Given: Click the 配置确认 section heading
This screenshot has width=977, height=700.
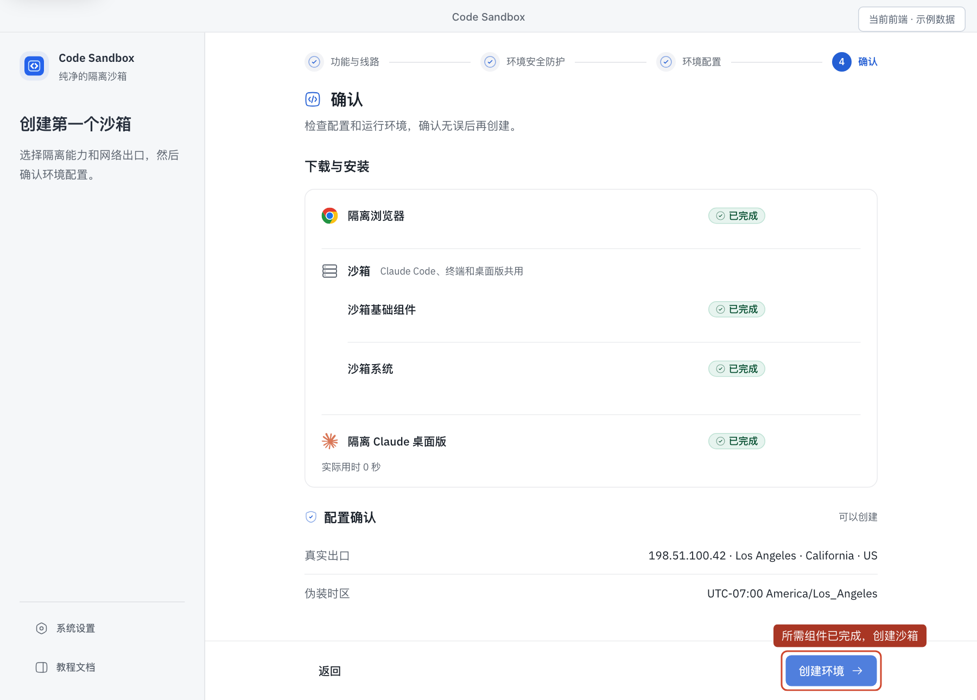Looking at the screenshot, I should tap(350, 518).
